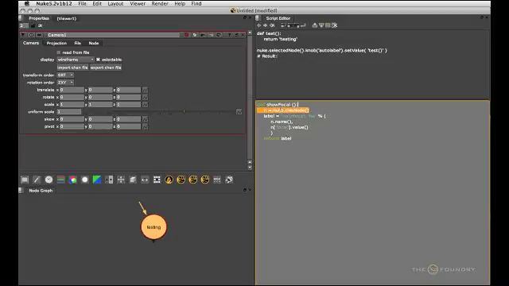509x286 pixels.
Task: Click the first gold circular plugin icon
Action: click(169, 180)
